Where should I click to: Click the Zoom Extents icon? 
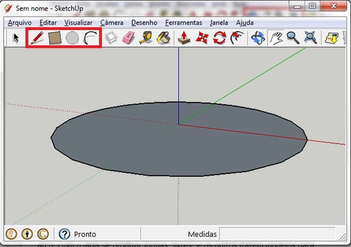click(x=310, y=38)
